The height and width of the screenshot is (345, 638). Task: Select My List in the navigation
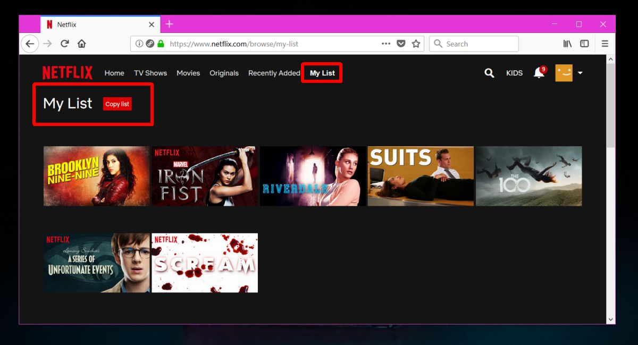click(322, 73)
